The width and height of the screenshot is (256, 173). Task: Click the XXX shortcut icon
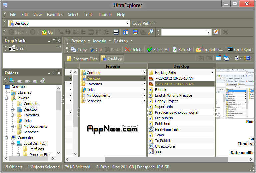[x=151, y=152]
